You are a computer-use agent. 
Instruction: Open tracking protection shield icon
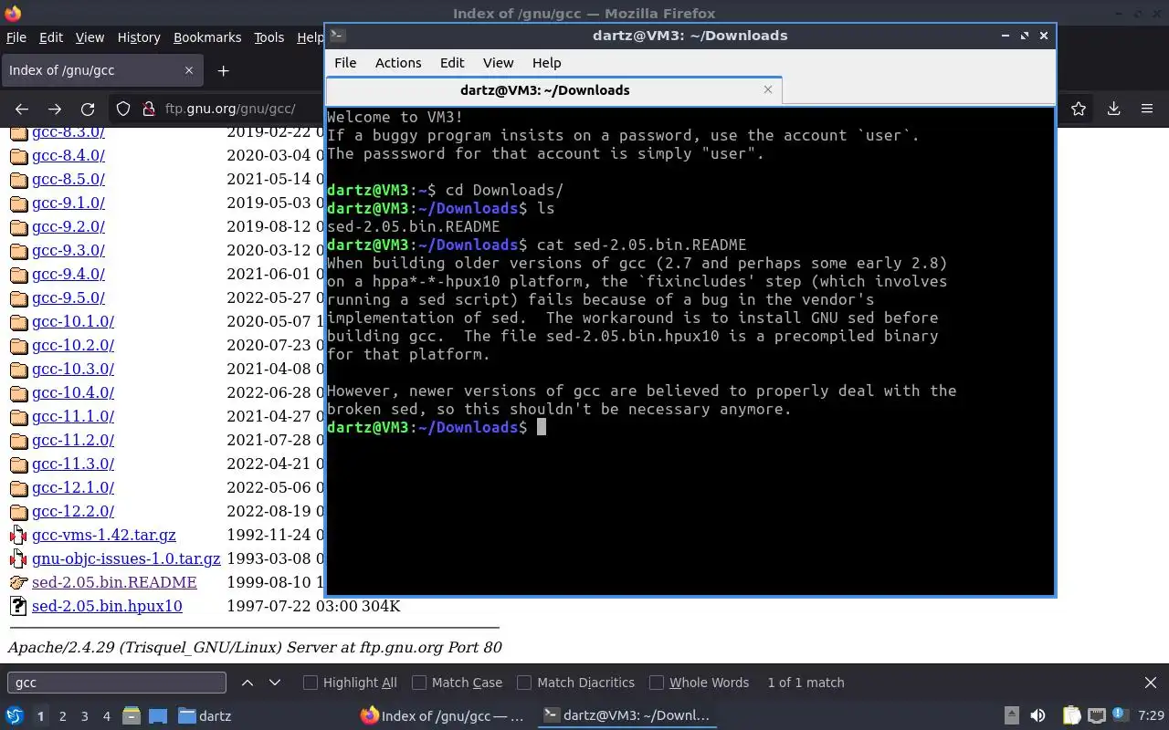click(x=123, y=109)
